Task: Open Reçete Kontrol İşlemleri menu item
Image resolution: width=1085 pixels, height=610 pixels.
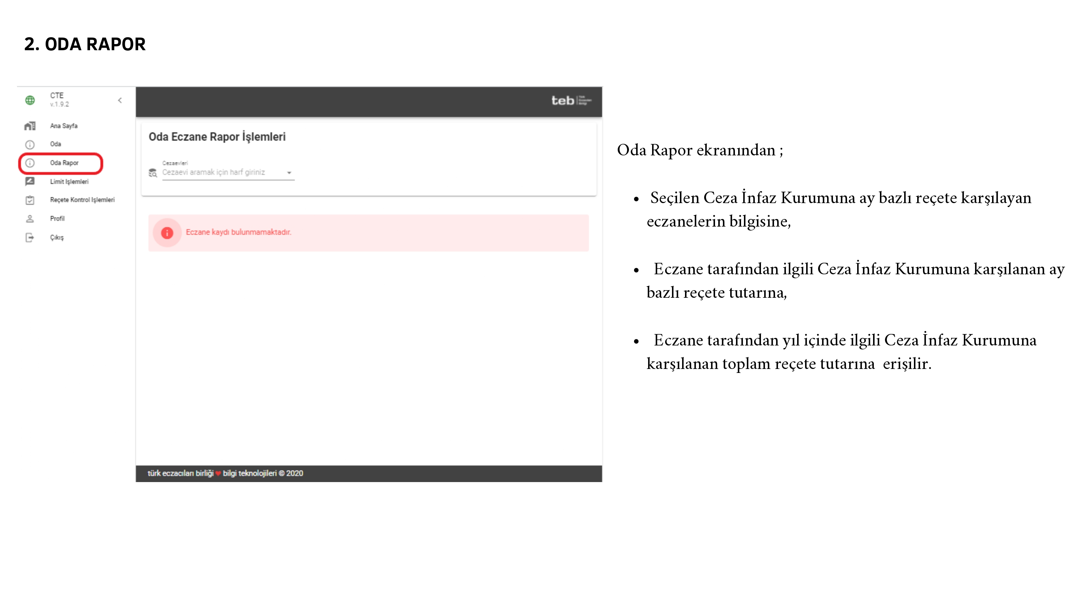Action: click(x=82, y=200)
